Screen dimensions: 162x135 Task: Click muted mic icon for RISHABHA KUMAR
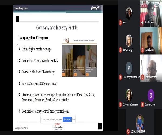pos(128,131)
